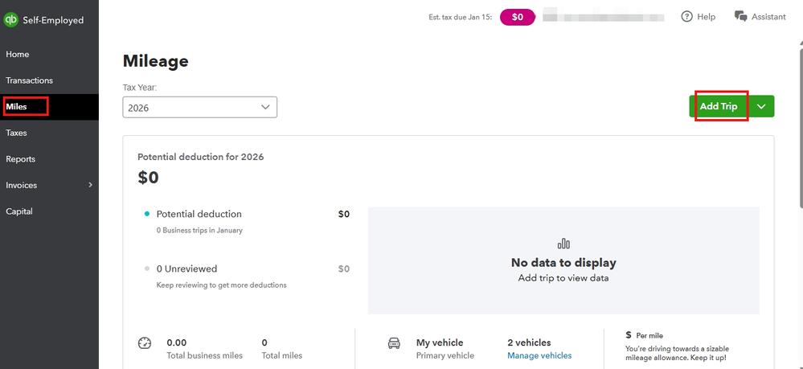Click the green Add Trip button
803x369 pixels.
719,106
